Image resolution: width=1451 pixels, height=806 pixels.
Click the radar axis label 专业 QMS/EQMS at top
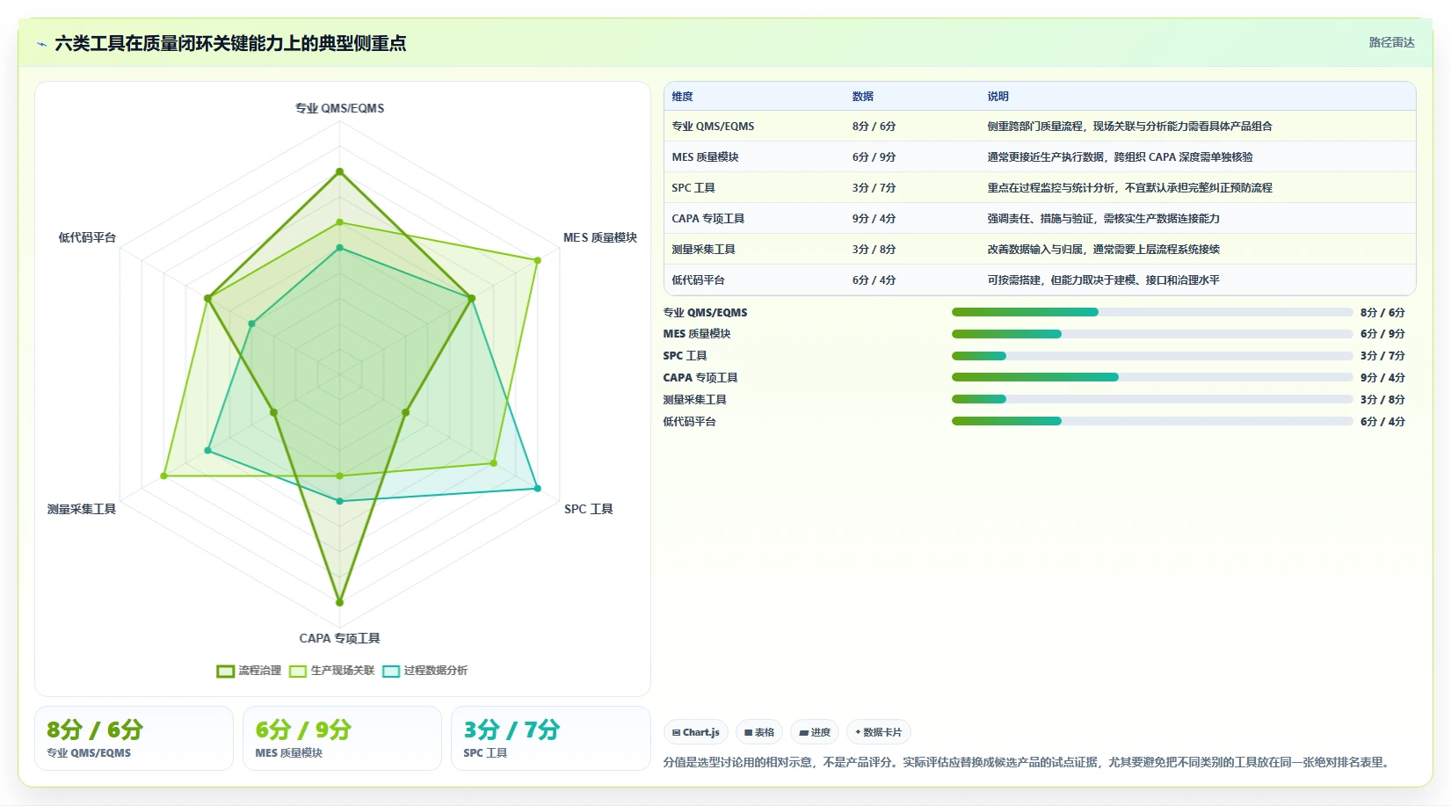tap(339, 108)
